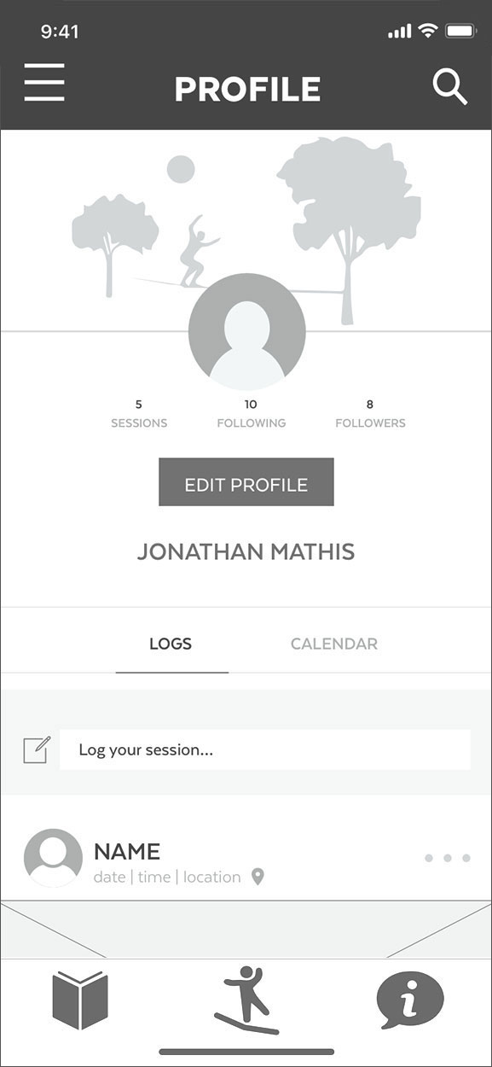Tap the pencil compose icon
This screenshot has width=492, height=1067.
point(37,749)
